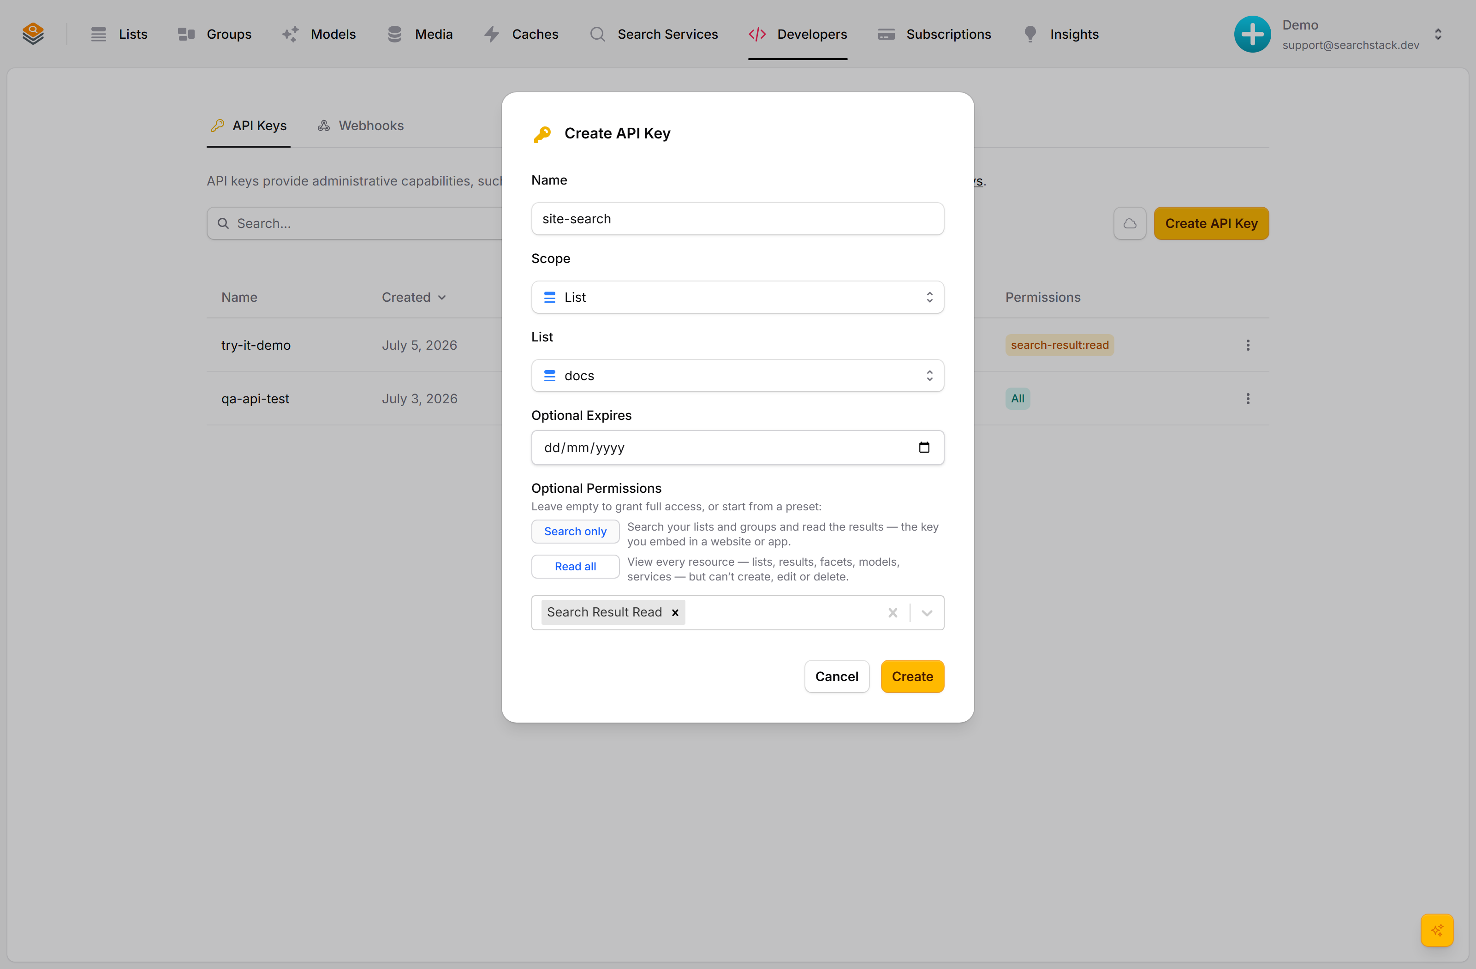This screenshot has width=1476, height=969.
Task: Click Create to make the API key
Action: click(x=912, y=676)
